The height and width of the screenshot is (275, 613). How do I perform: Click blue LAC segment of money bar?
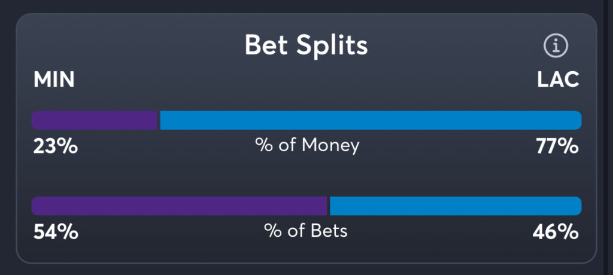point(371,120)
